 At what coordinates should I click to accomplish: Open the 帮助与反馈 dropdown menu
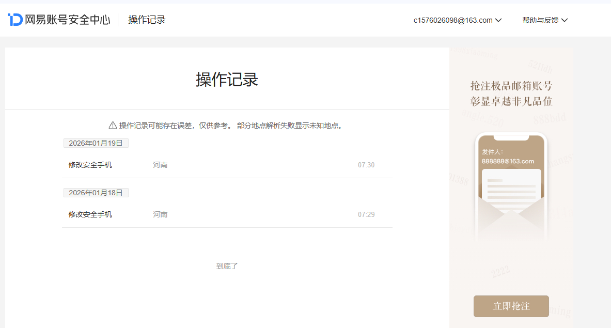pos(545,20)
